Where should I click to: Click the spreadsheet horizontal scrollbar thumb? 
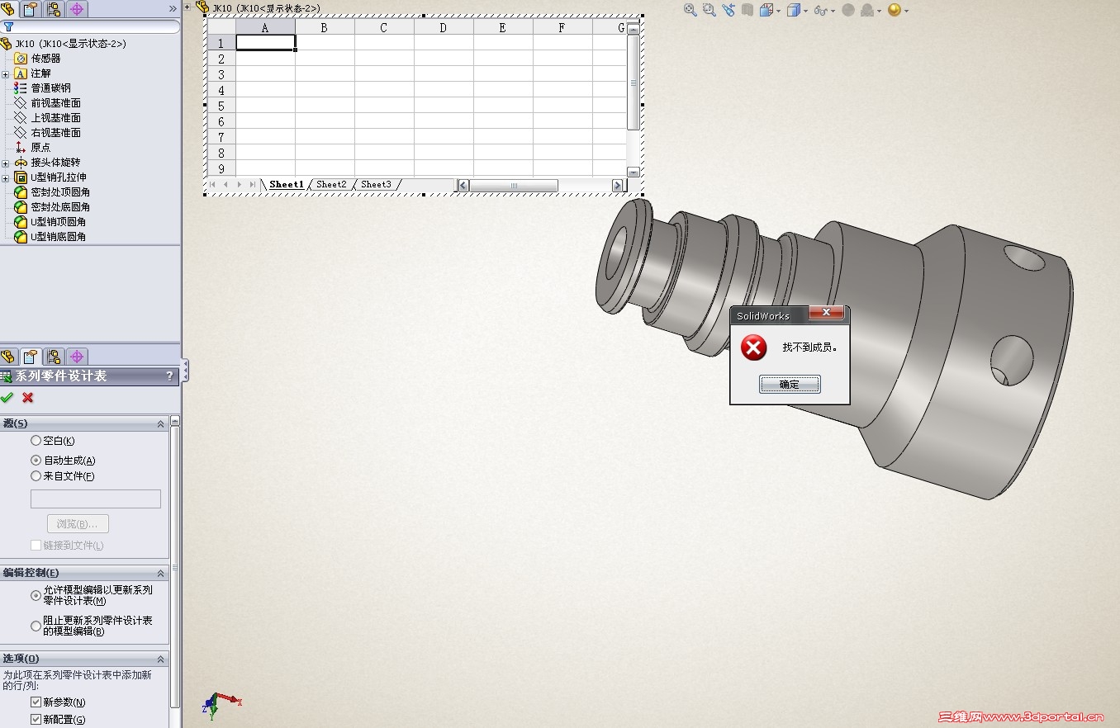(514, 186)
